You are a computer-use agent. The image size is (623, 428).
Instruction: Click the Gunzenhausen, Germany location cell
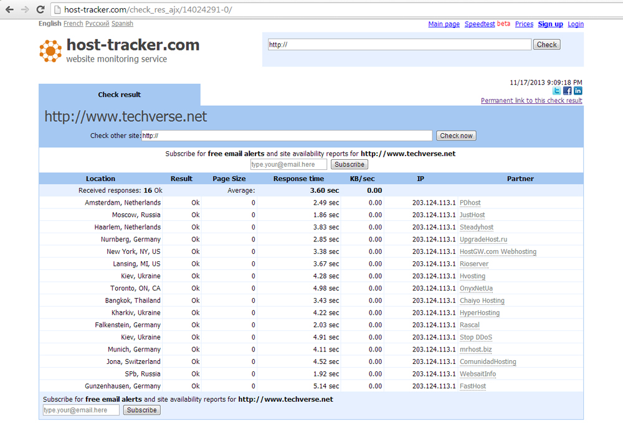point(123,386)
